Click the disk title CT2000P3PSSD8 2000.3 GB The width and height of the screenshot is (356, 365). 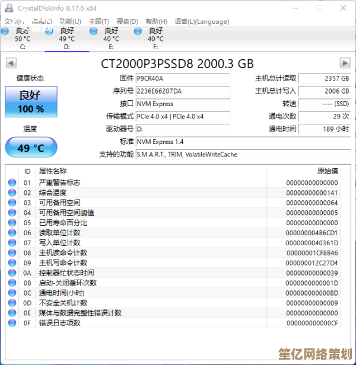tap(177, 63)
